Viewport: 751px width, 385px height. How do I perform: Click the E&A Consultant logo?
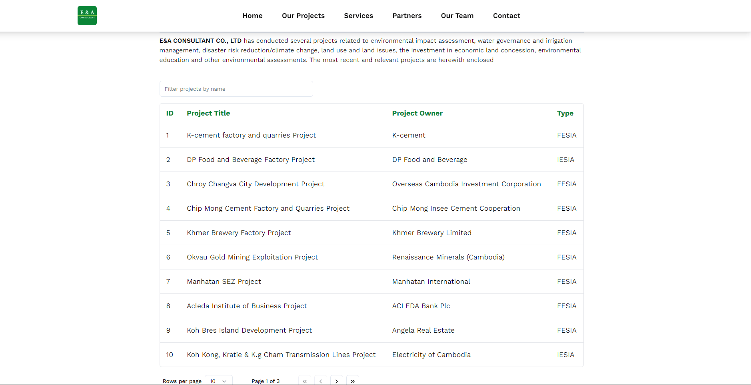point(87,16)
